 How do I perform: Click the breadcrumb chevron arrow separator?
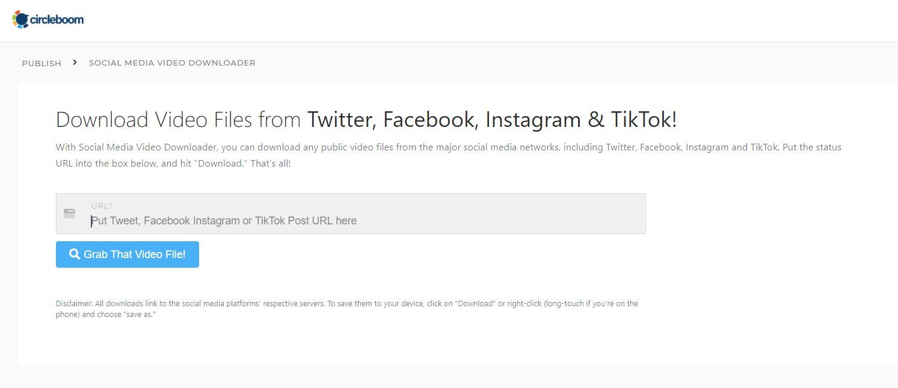75,62
